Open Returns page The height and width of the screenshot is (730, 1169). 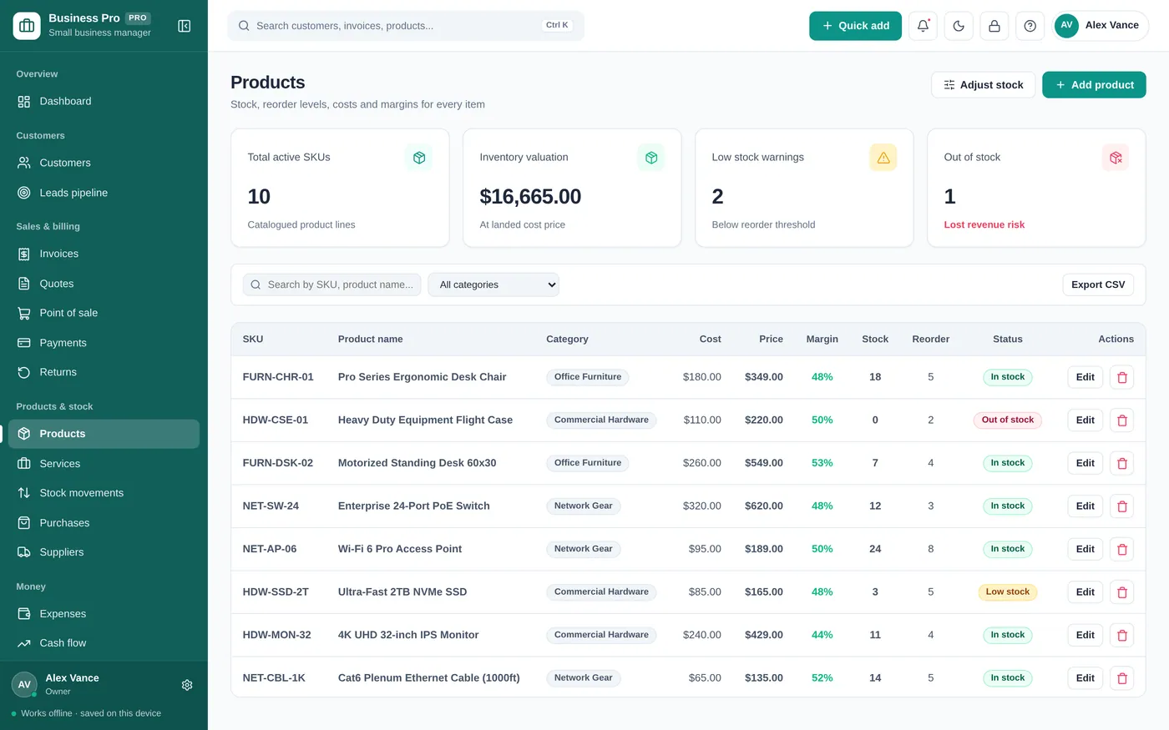click(x=104, y=372)
